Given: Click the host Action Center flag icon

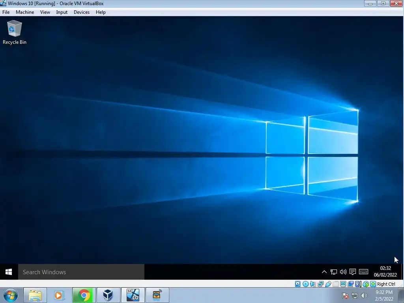Looking at the screenshot, I should point(345,296).
